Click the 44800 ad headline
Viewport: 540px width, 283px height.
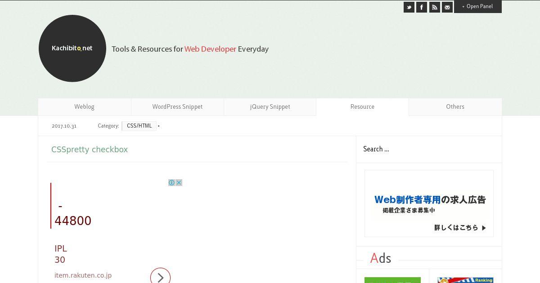[x=73, y=221]
